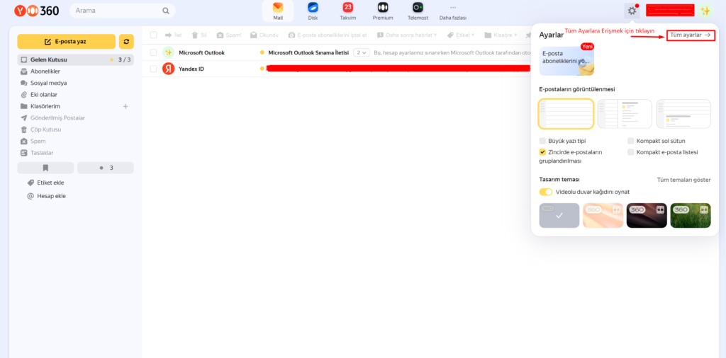Viewport: 726px width, 358px height.
Task: Switch to the Mail tab
Action: tap(278, 11)
